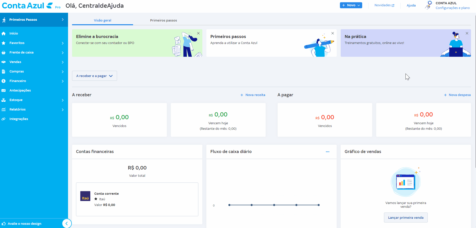
Task: Open the A receber e a pagar dropdown
Action: [x=94, y=76]
